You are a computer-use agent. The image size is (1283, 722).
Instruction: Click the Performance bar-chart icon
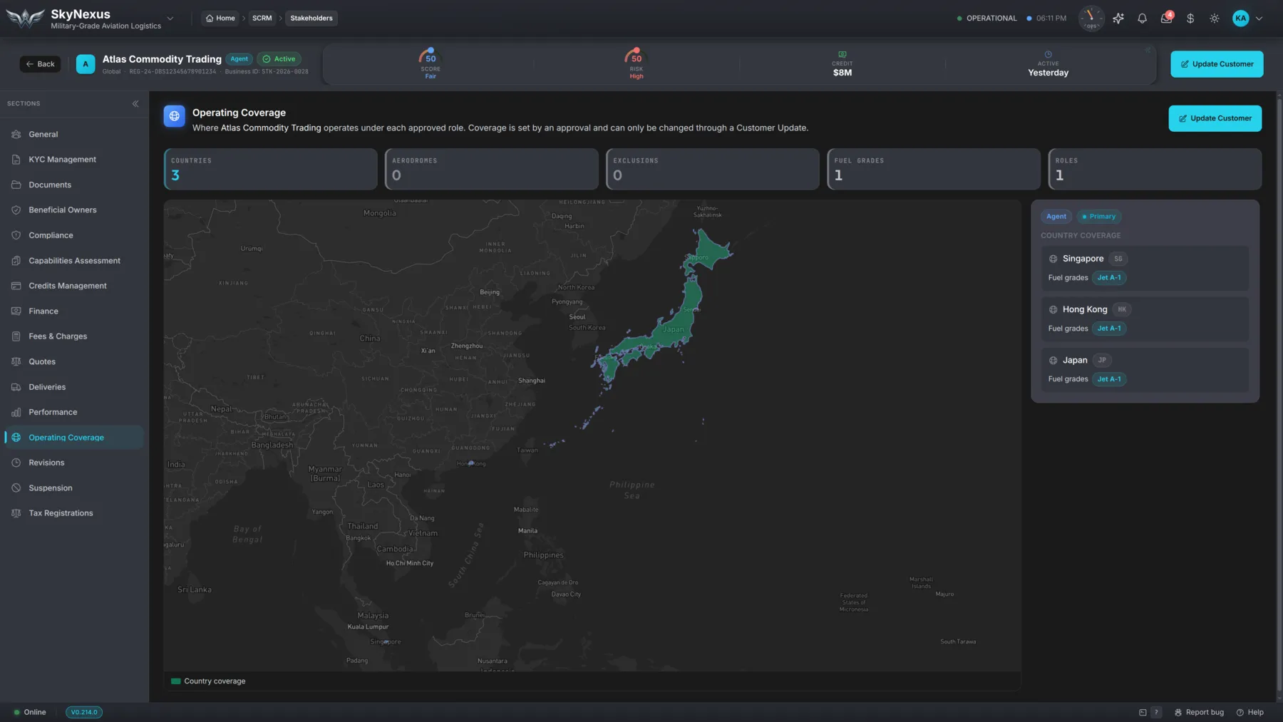[x=16, y=413]
